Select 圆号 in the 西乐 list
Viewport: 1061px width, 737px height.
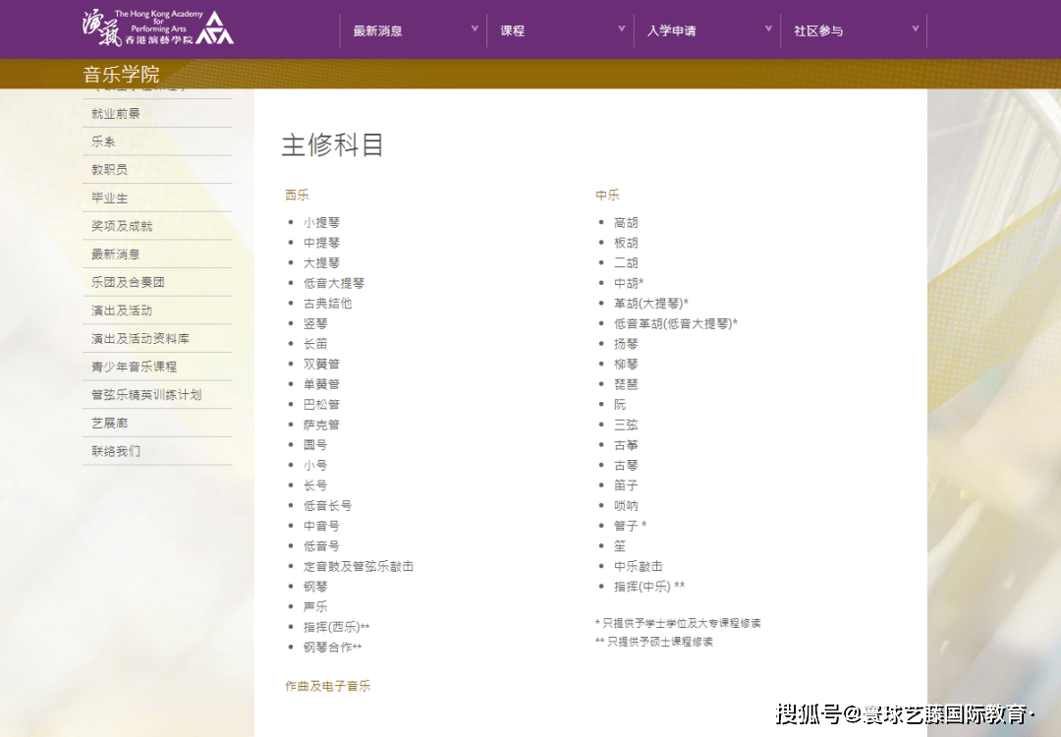pos(315,444)
